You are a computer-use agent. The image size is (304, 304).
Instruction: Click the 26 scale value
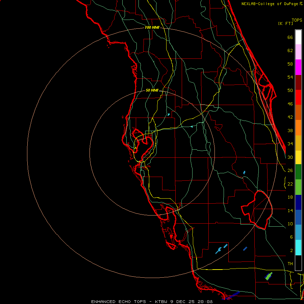[x=290, y=171]
